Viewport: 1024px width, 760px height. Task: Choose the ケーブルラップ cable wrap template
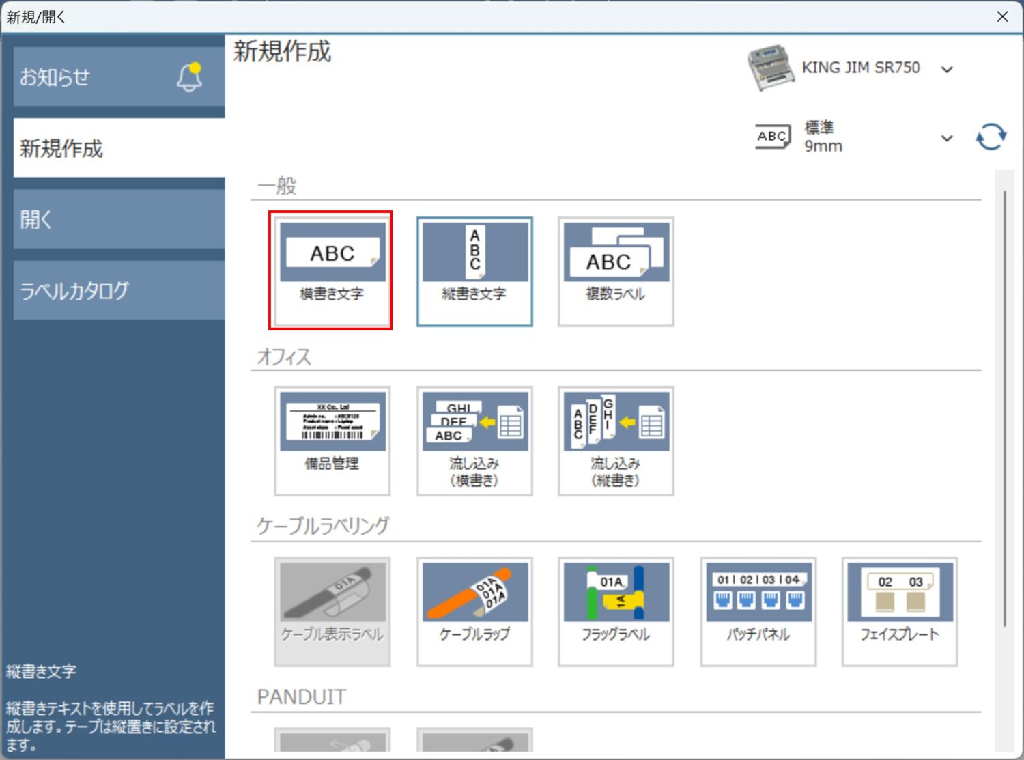click(474, 612)
